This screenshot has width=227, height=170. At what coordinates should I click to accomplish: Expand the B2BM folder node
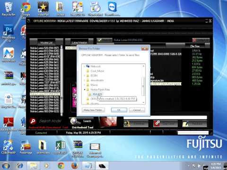85,76
